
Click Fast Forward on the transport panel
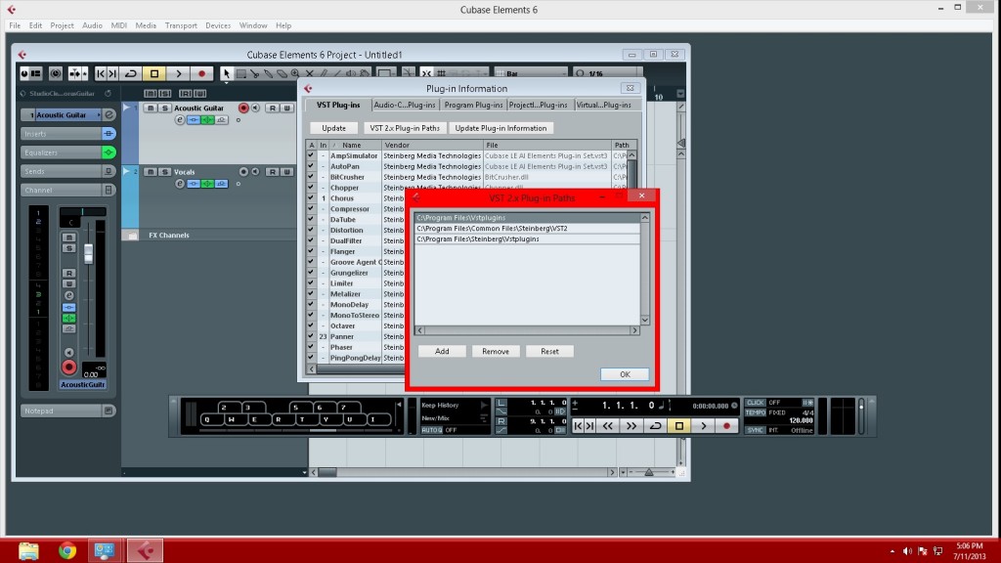point(631,426)
